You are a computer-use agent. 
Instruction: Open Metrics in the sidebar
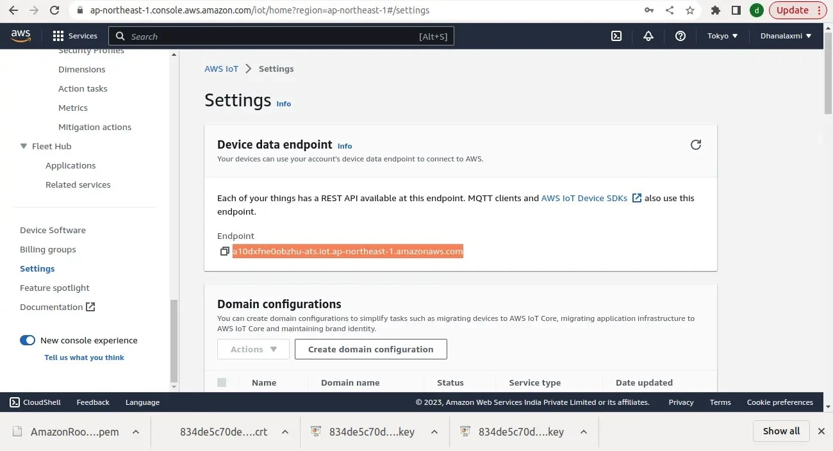point(73,108)
